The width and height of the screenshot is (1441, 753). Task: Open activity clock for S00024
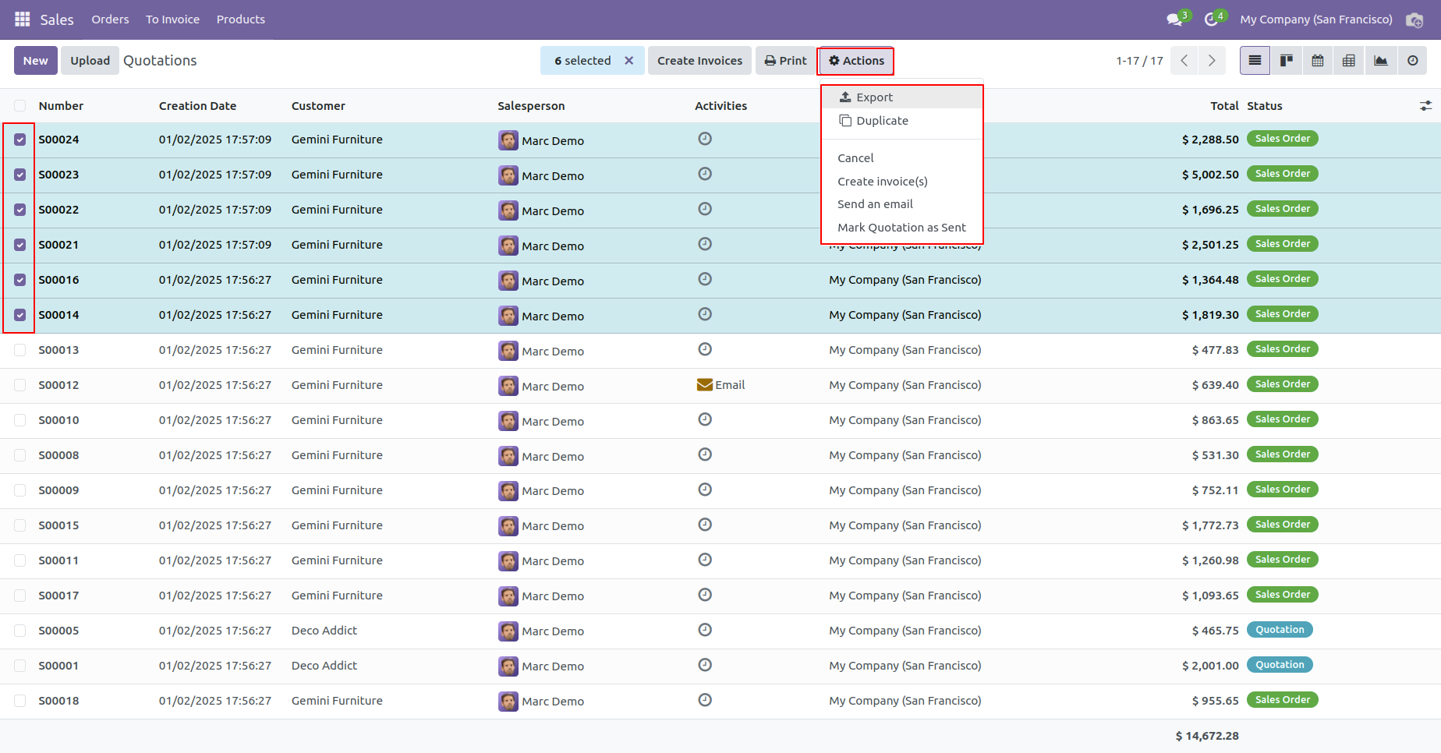(x=705, y=139)
